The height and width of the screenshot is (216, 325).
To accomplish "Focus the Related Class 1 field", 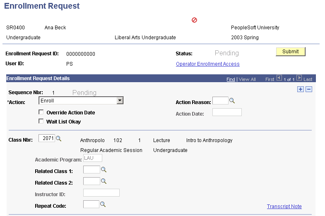I will point(91,170).
